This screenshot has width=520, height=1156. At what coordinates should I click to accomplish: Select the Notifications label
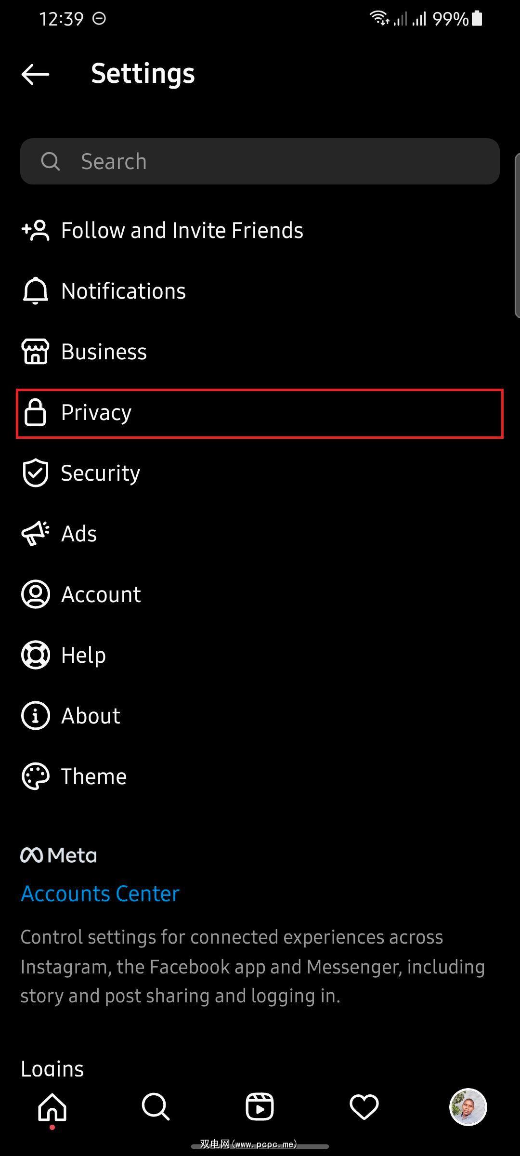point(123,291)
